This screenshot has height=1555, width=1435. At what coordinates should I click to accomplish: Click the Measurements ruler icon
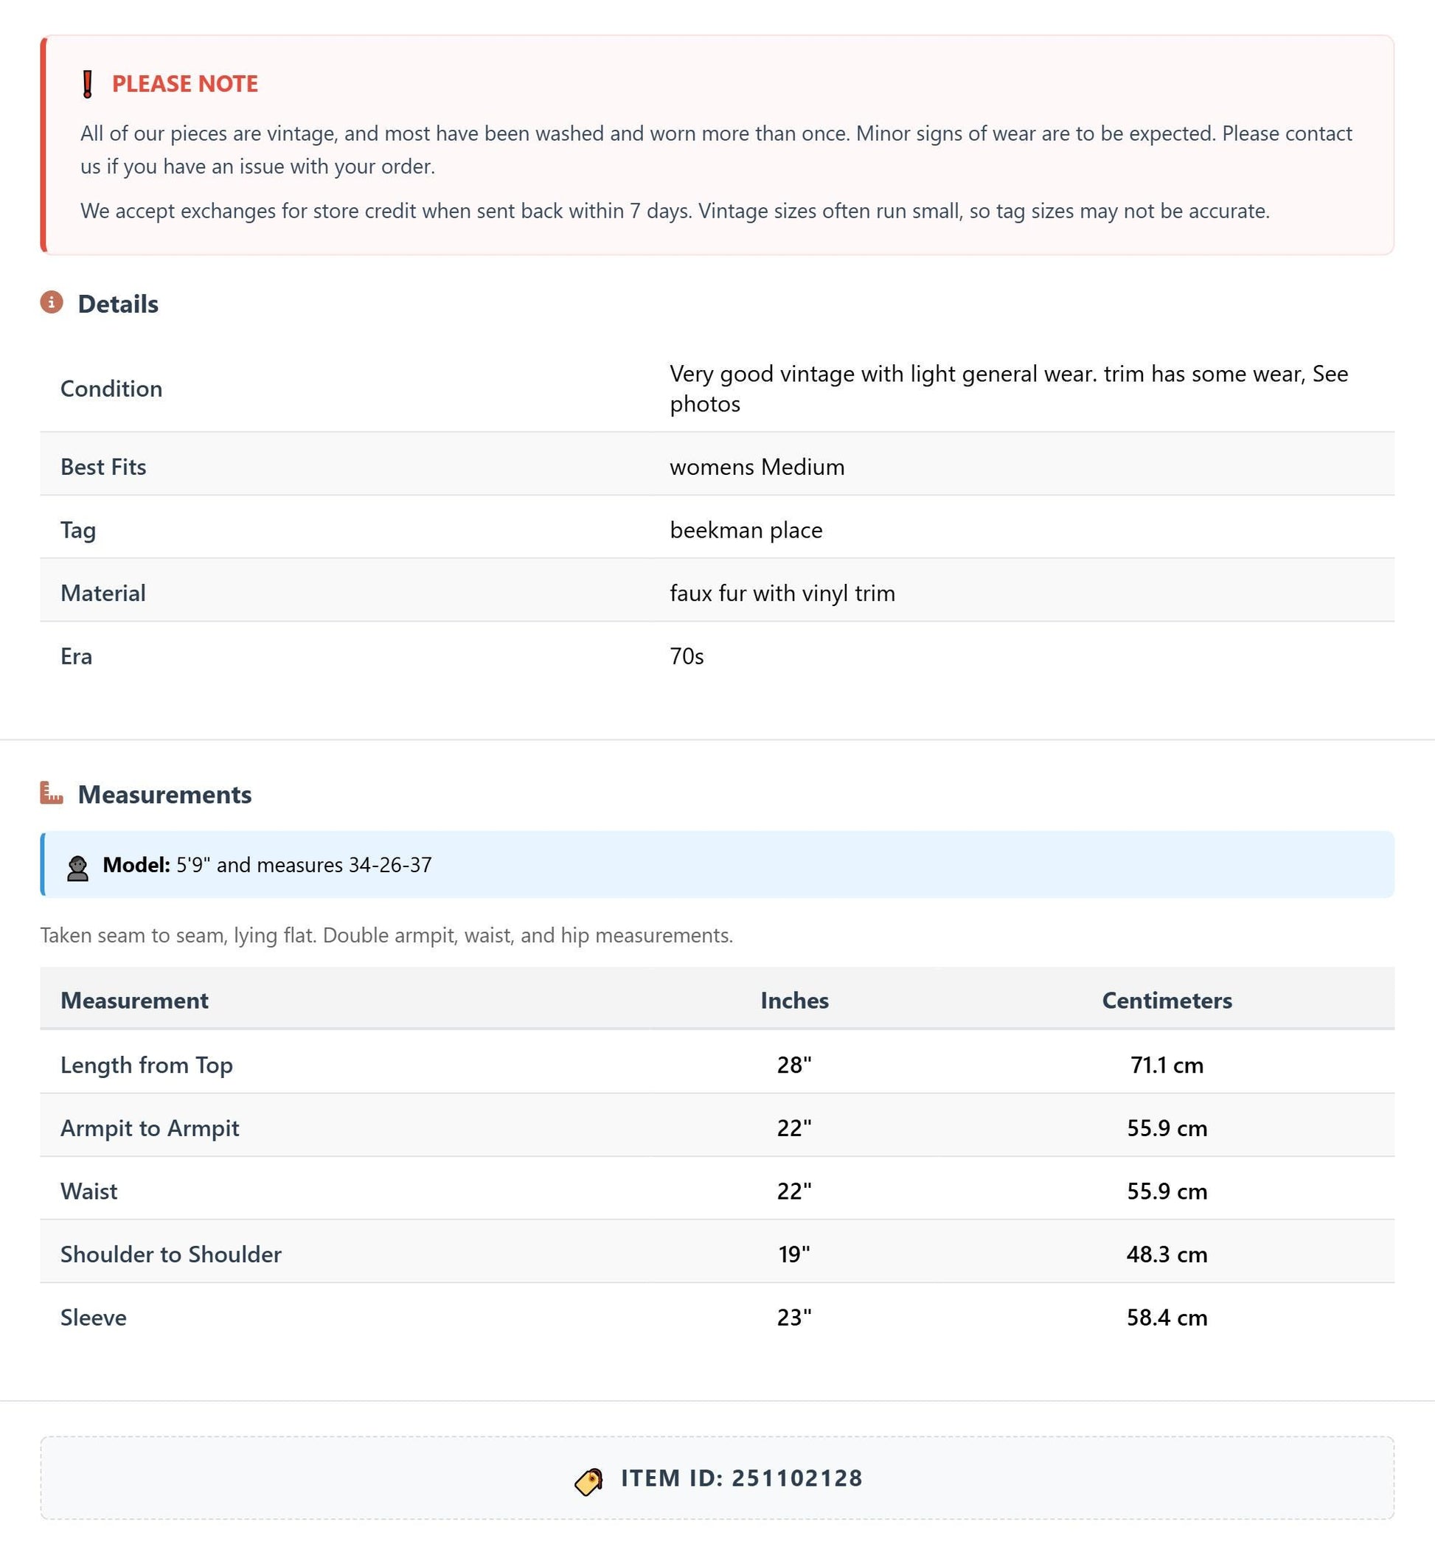(52, 793)
